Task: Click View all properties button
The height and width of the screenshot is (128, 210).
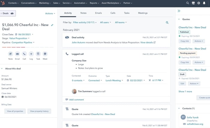Action: tap(15, 111)
